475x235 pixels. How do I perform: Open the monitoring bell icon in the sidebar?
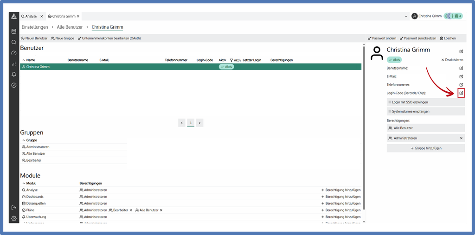click(13, 75)
